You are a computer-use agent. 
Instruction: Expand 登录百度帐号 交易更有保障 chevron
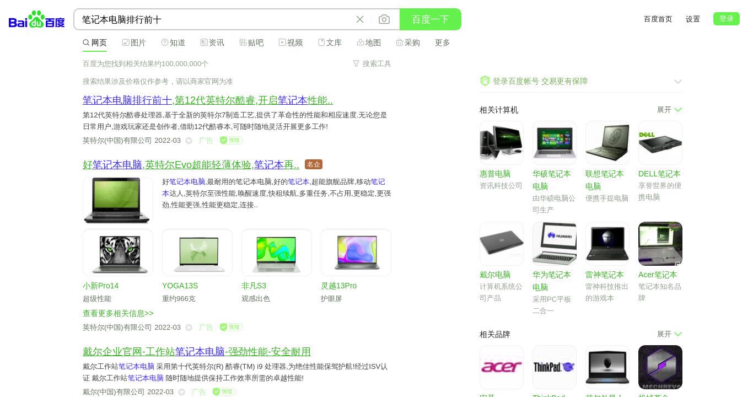click(x=678, y=82)
